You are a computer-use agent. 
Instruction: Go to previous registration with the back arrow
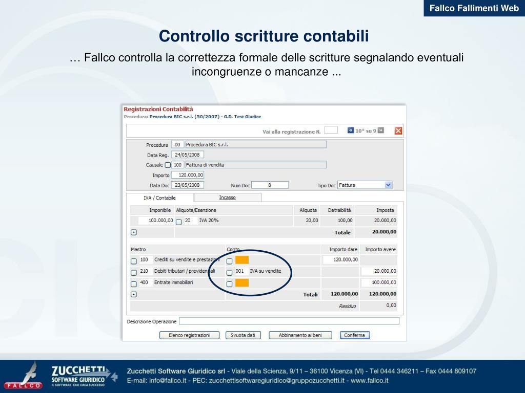tap(351, 130)
